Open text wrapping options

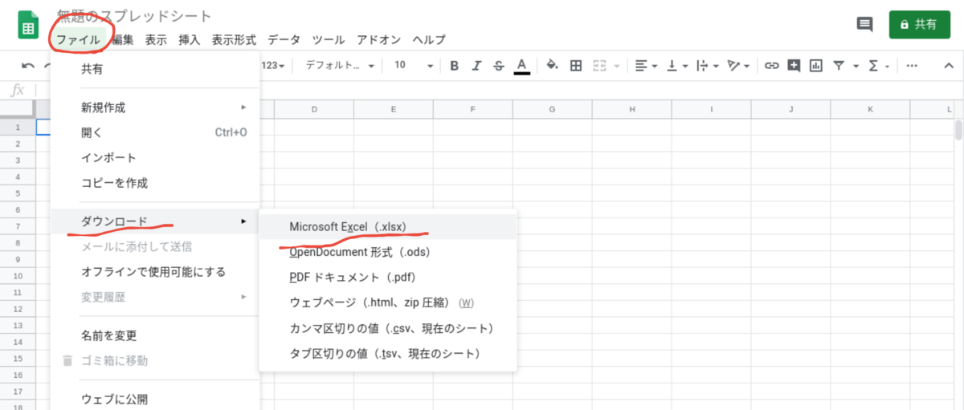click(706, 66)
